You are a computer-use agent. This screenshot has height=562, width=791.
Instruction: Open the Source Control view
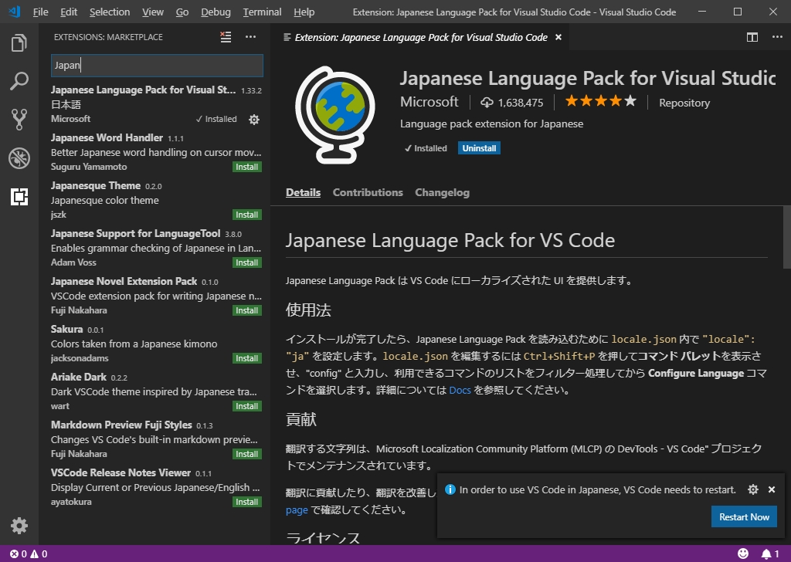[19, 120]
